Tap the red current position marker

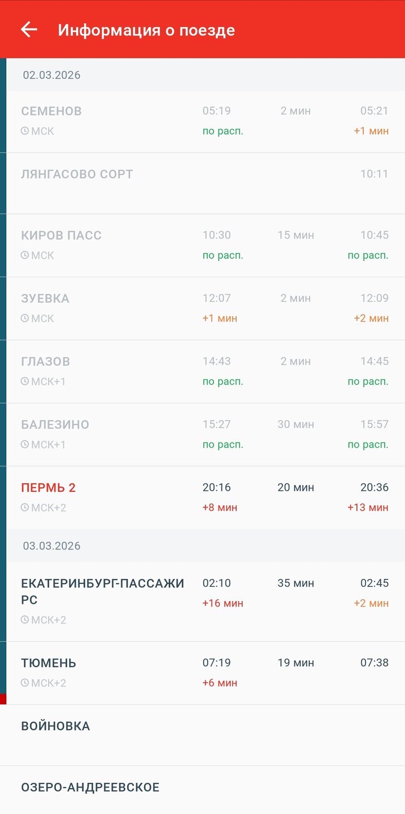click(3, 699)
